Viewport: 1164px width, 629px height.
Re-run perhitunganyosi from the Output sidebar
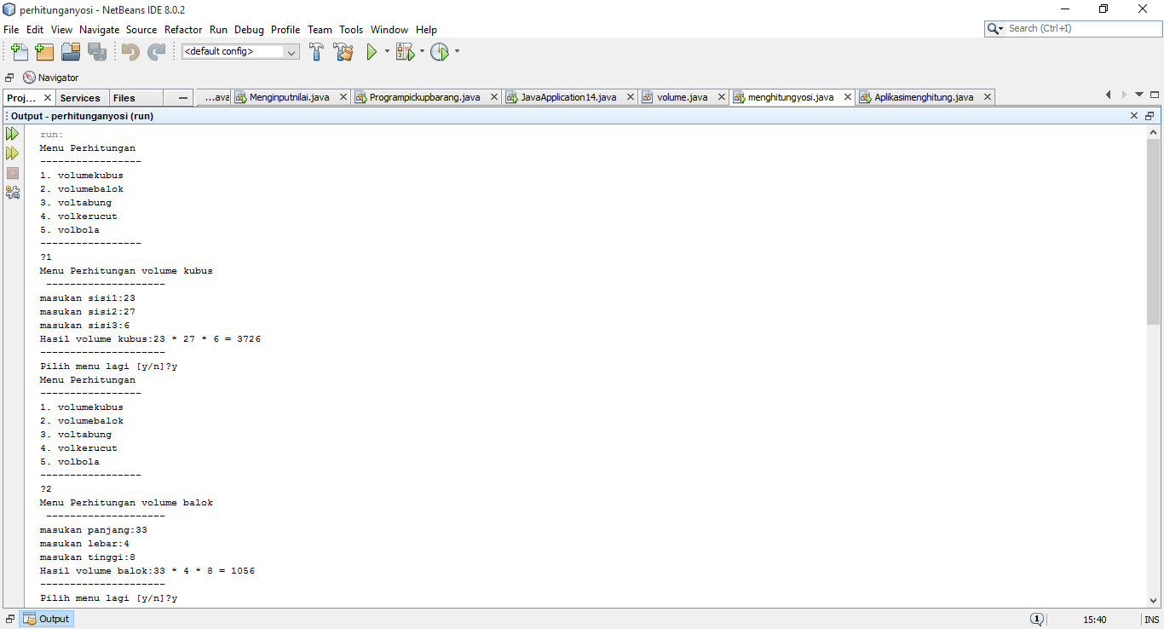[x=12, y=133]
